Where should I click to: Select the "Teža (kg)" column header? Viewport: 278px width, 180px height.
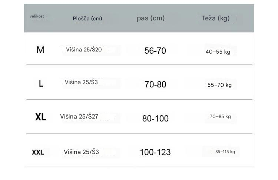(x=215, y=18)
